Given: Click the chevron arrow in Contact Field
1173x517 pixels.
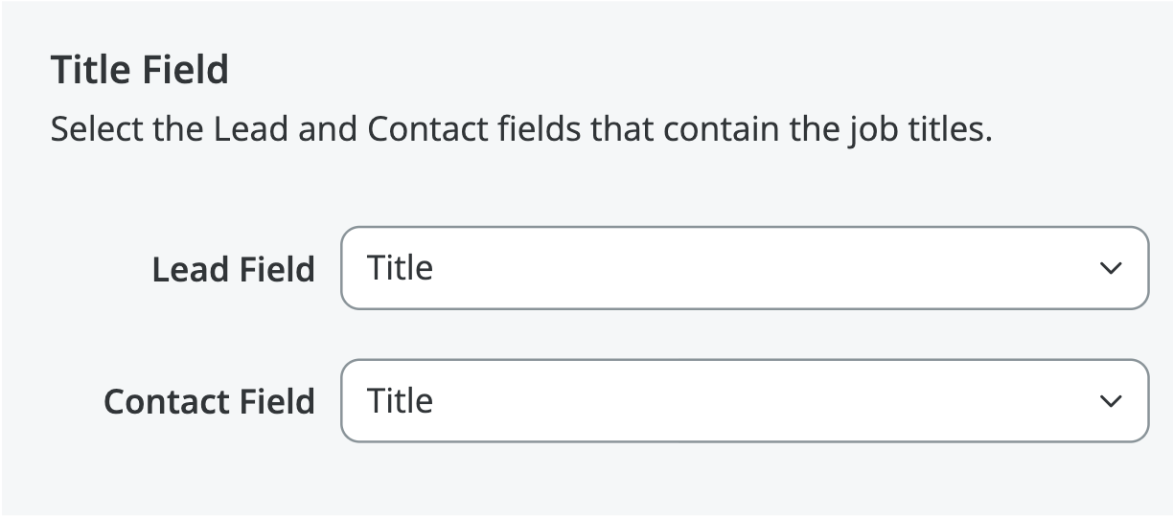Looking at the screenshot, I should (x=1111, y=401).
